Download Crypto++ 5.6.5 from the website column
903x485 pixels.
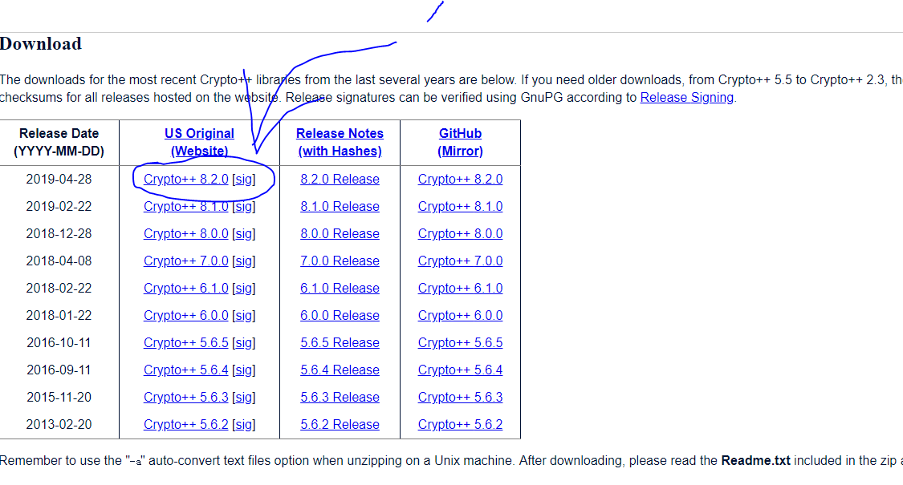186,342
